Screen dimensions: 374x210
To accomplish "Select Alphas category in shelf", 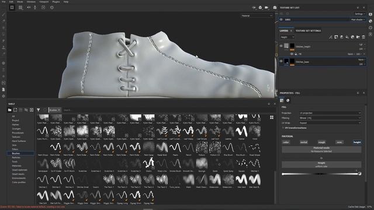I will [15, 124].
